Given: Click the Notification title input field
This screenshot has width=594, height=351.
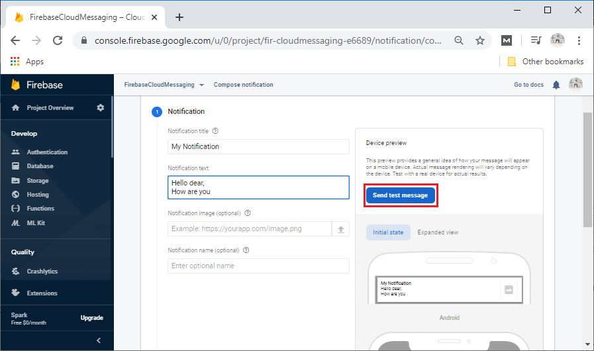Looking at the screenshot, I should tap(258, 147).
